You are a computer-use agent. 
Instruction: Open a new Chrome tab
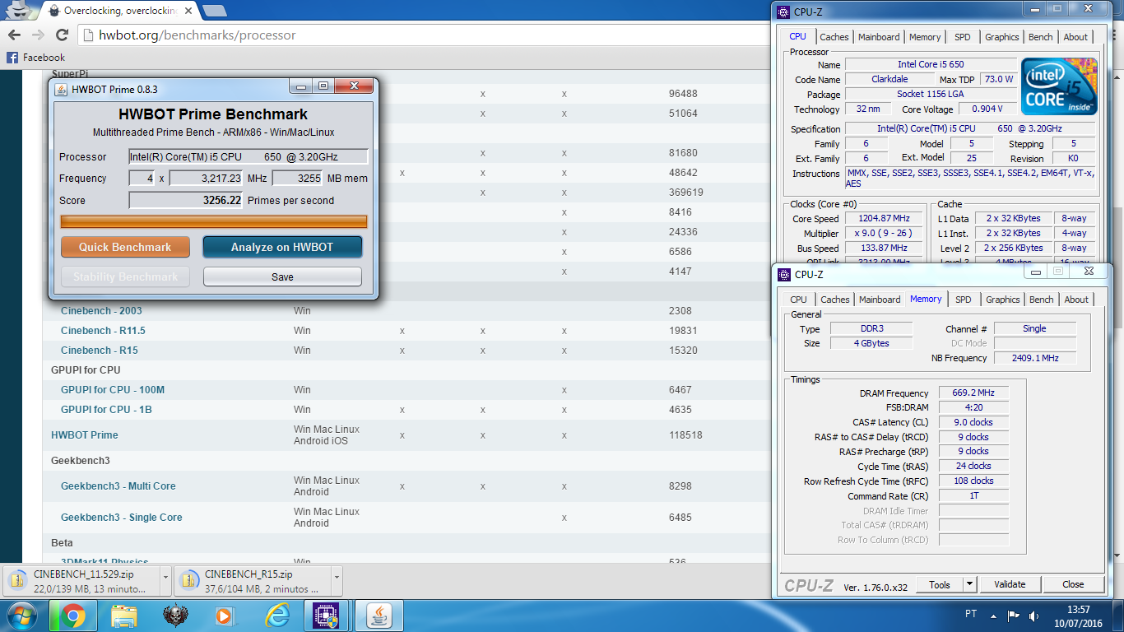215,11
